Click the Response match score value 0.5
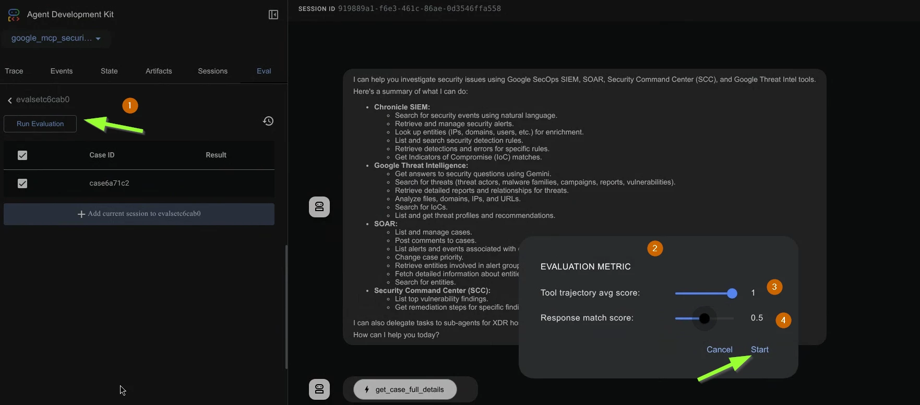Image resolution: width=920 pixels, height=405 pixels. click(x=757, y=318)
